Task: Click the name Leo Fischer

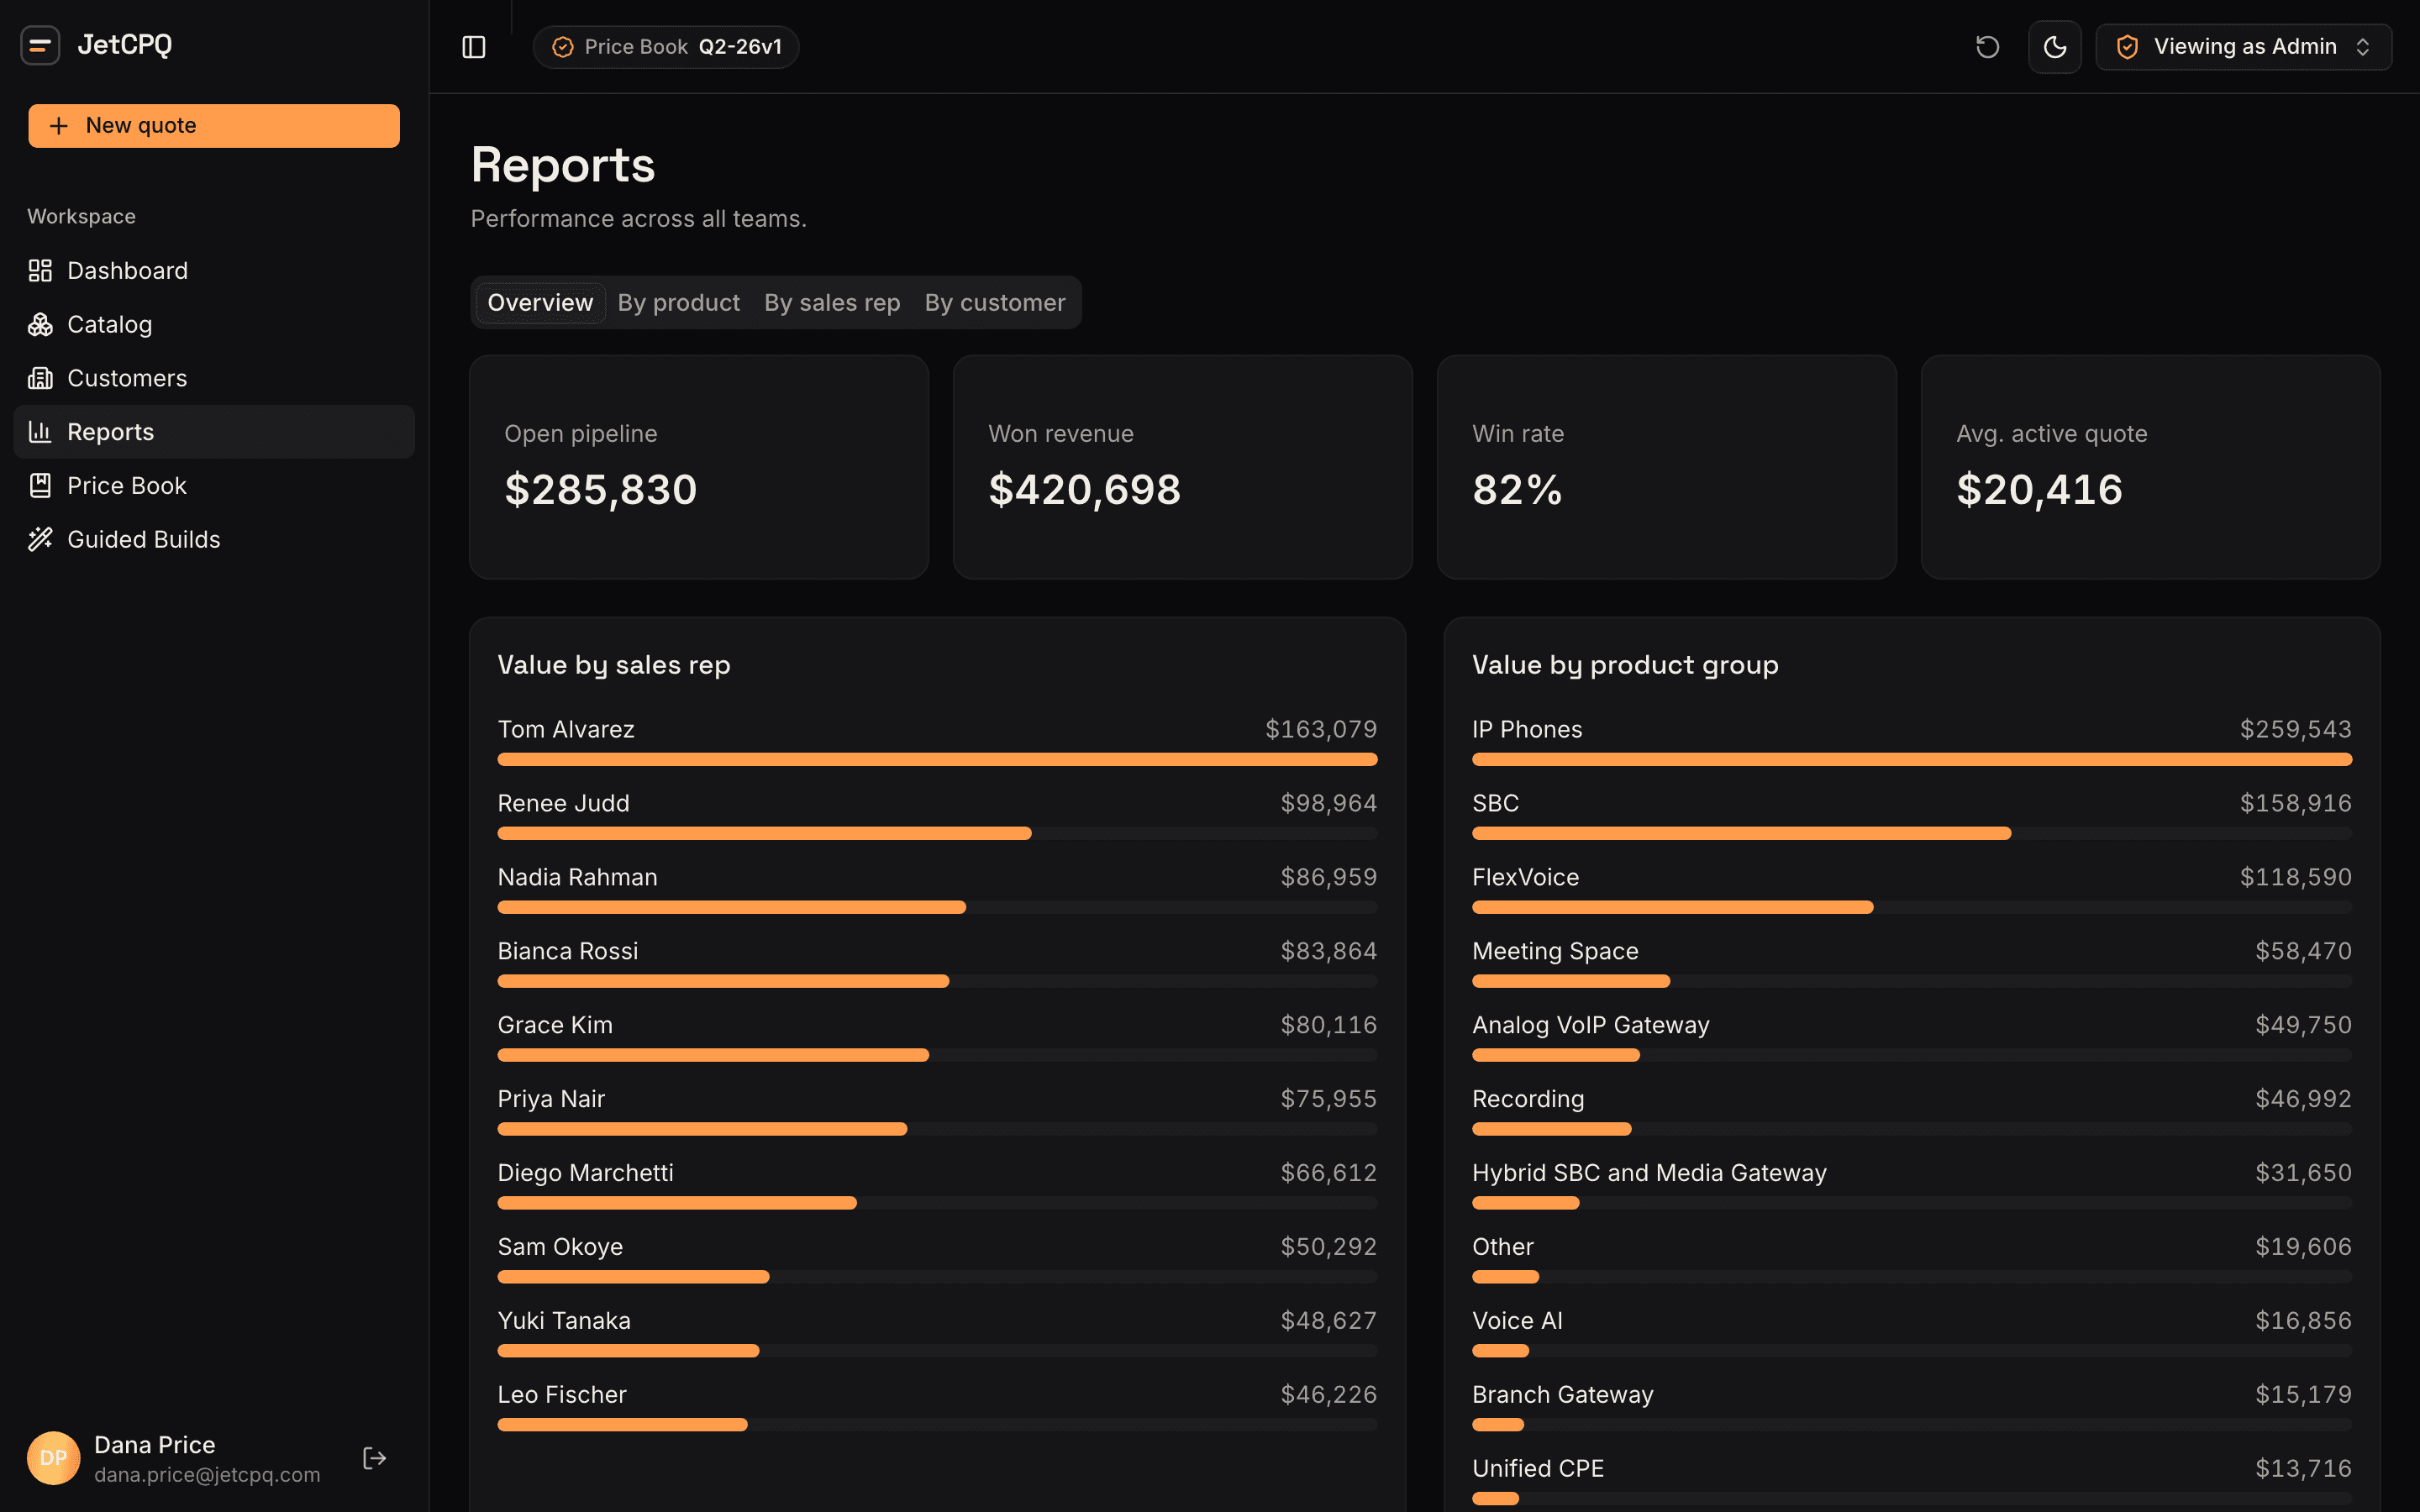Action: click(562, 1395)
